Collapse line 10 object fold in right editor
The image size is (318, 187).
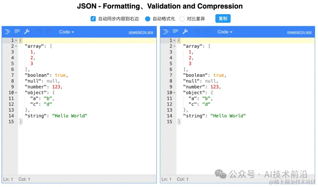tap(174, 93)
